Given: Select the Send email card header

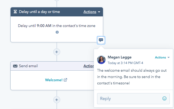Looking at the screenshot, I should tap(52, 66).
